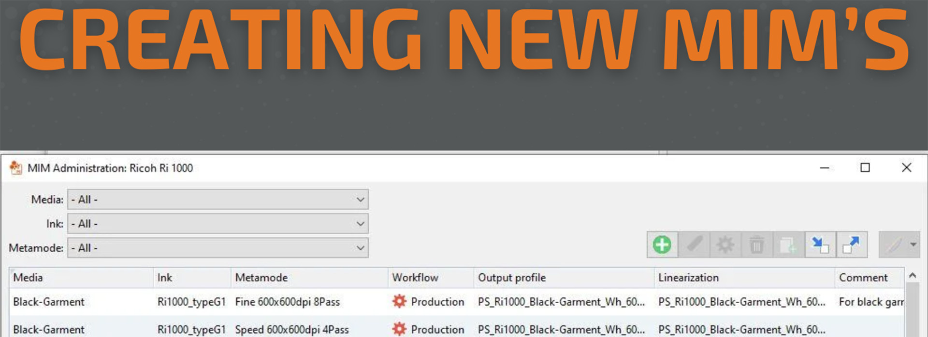Click Linearization cell in Speed 4Pass row
928x337 pixels.
point(742,330)
